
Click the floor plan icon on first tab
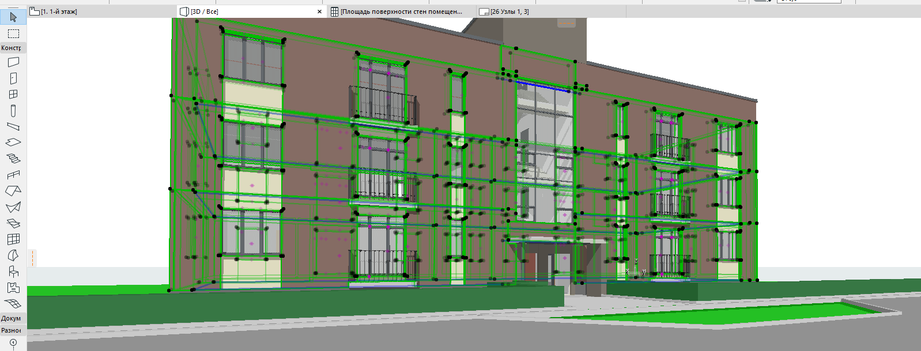34,12
